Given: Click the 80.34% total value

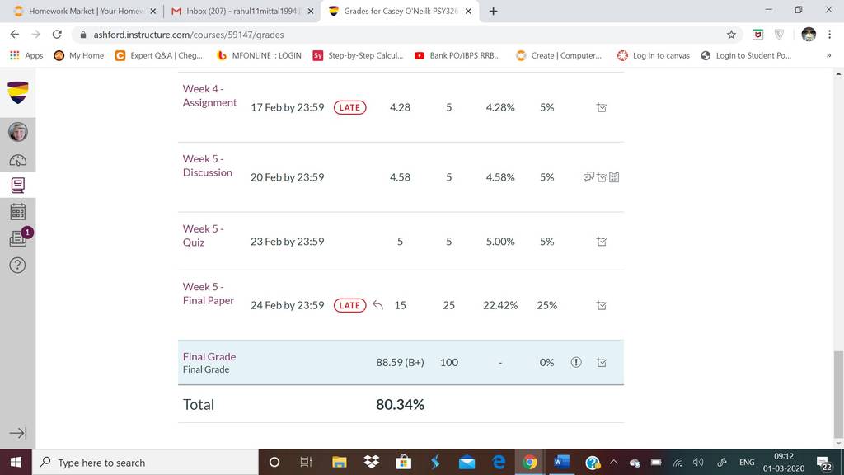Looking at the screenshot, I should tap(400, 404).
